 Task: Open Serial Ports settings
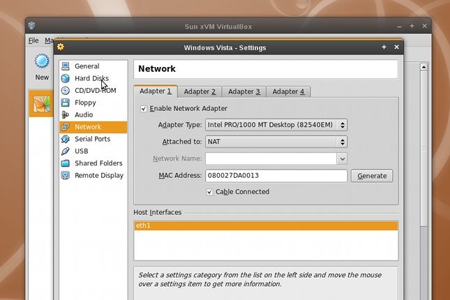coord(93,139)
